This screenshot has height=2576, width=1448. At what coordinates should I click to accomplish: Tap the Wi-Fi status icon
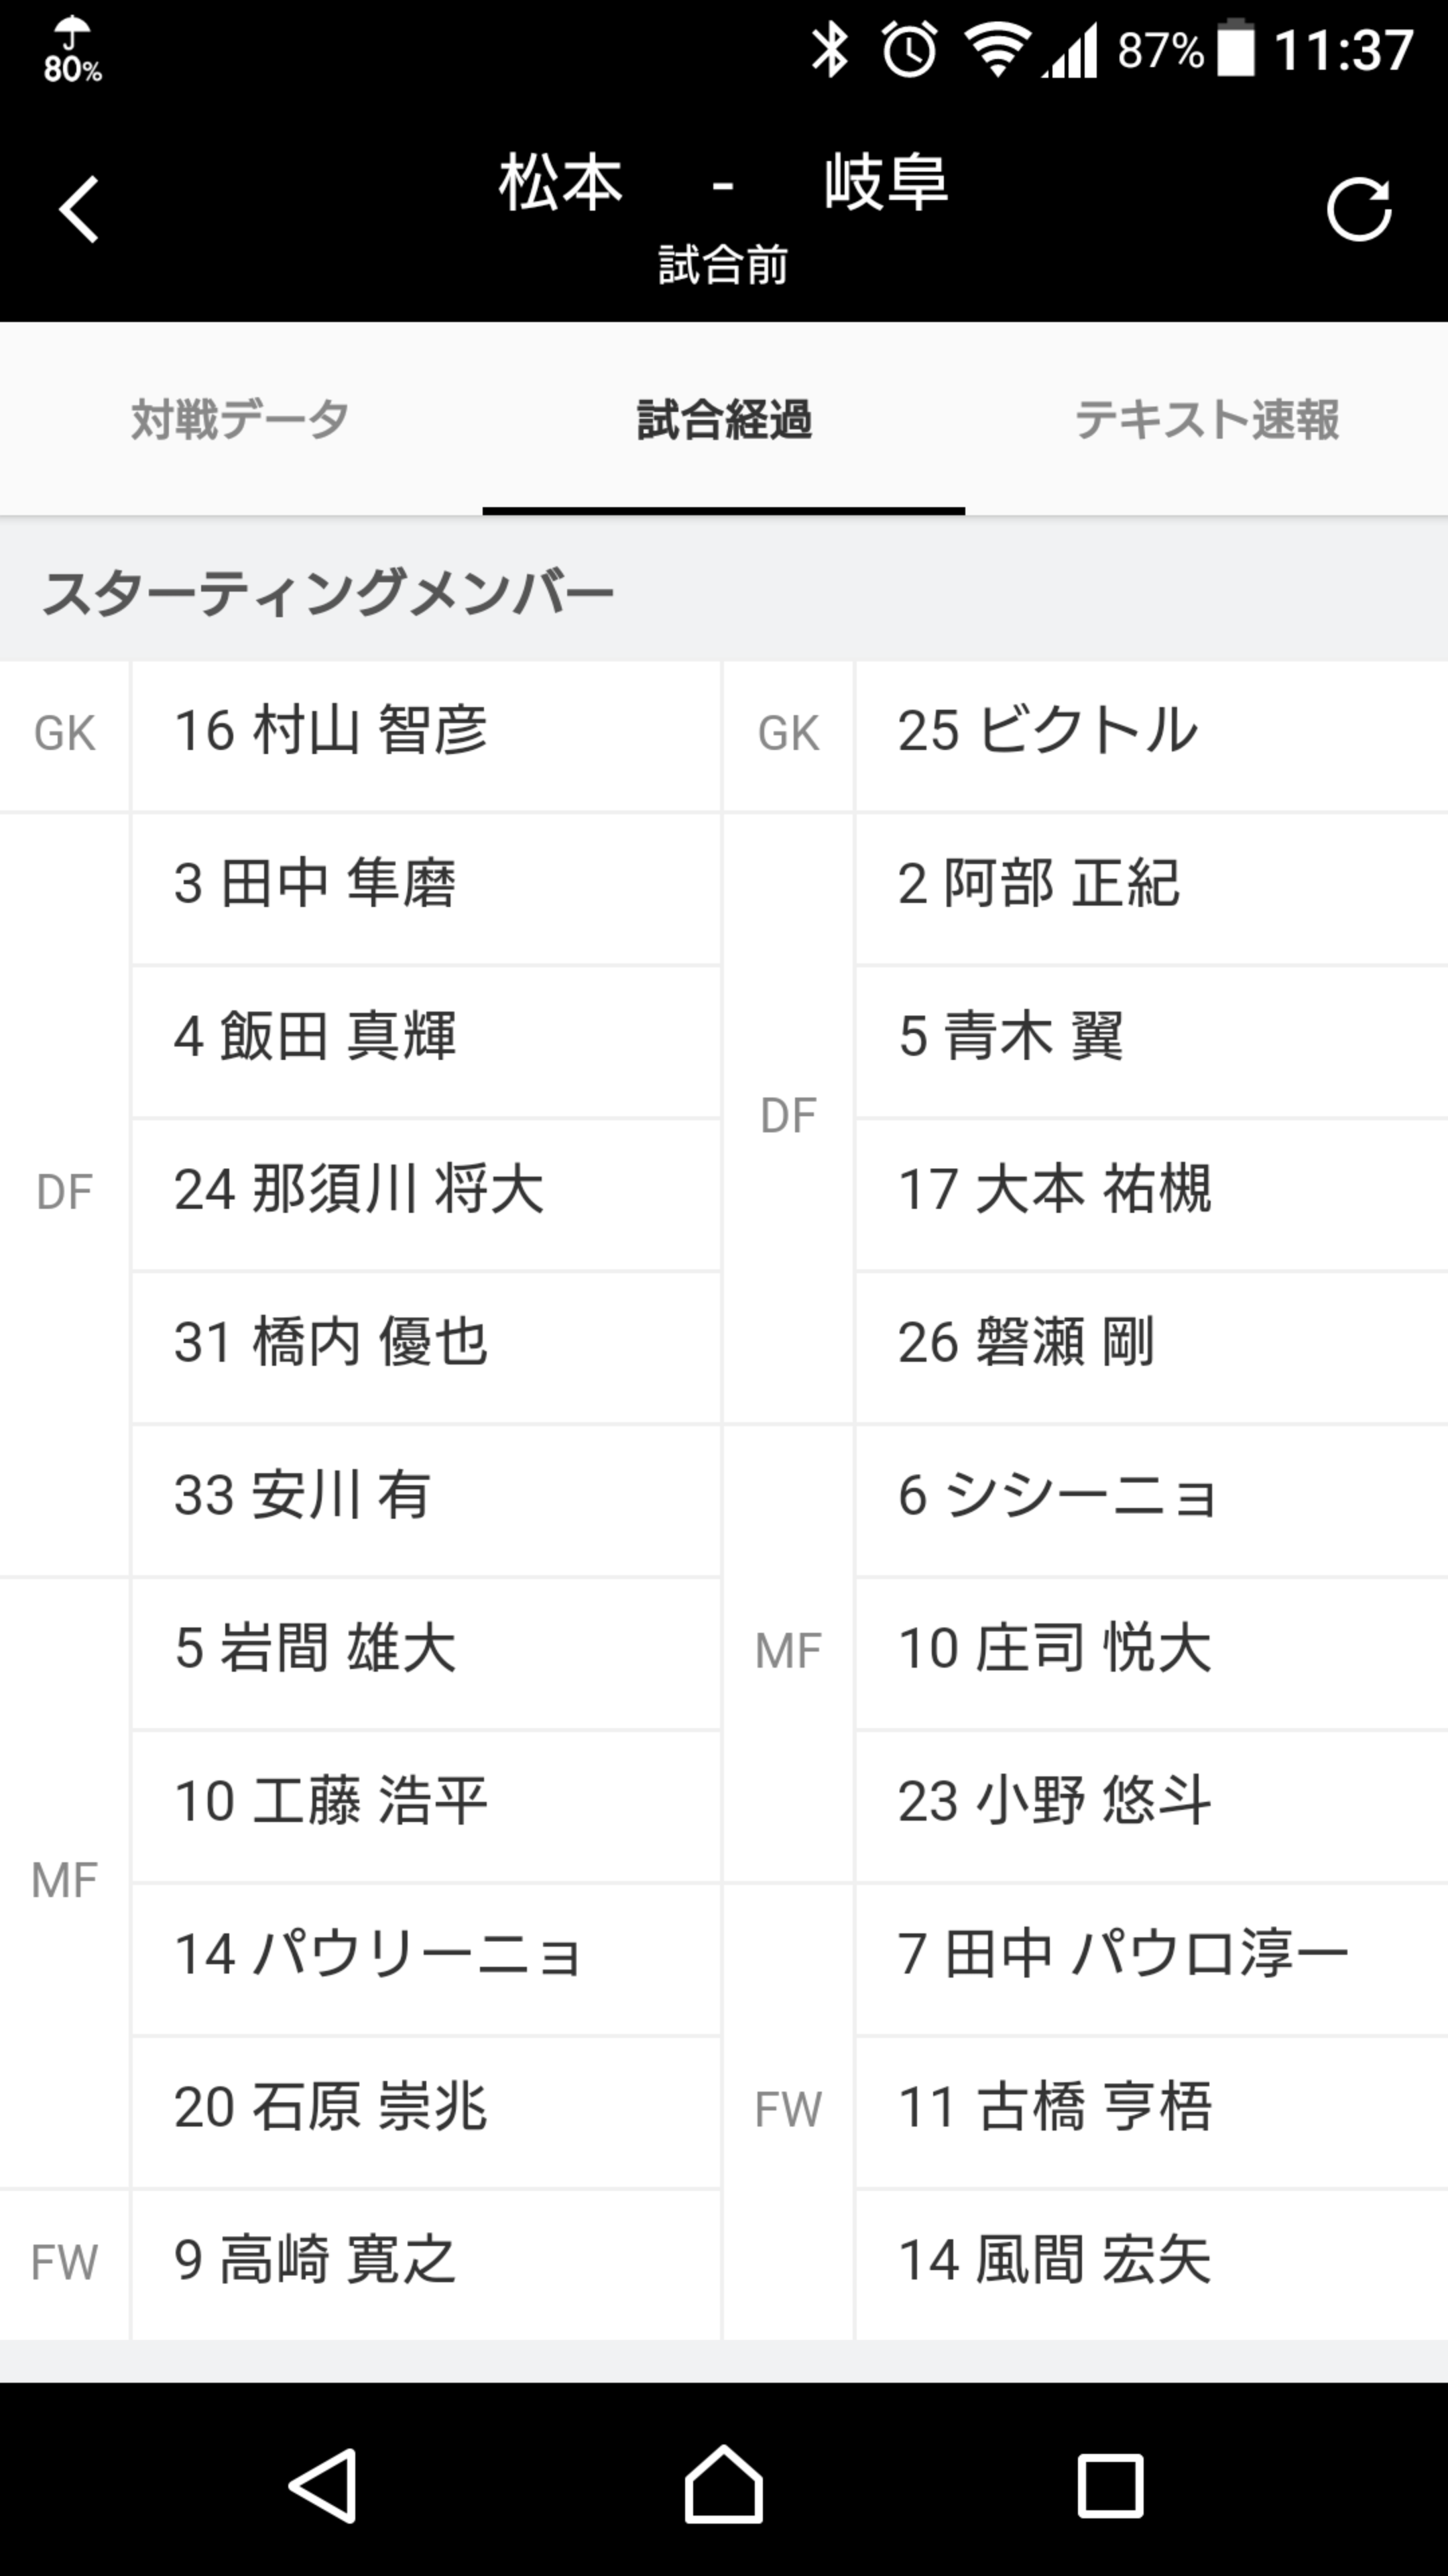tap(996, 49)
